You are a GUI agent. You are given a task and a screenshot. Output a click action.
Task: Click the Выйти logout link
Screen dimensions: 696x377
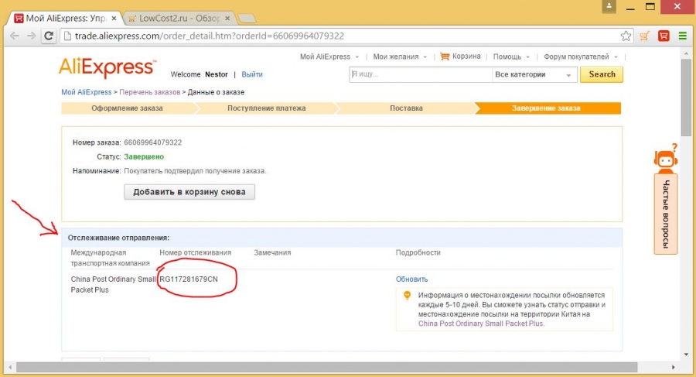tap(252, 74)
